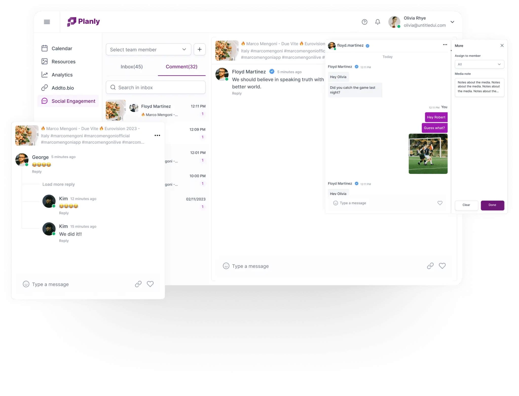Click the hamburger menu icon

pos(47,22)
